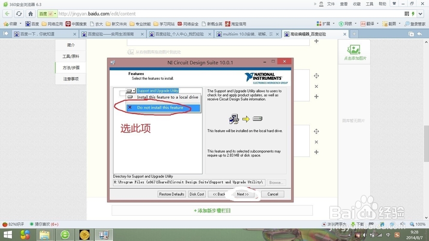The height and width of the screenshot is (241, 429).
Task: Click the sidebar toggle icon left of tabs
Action: click(x=6, y=33)
